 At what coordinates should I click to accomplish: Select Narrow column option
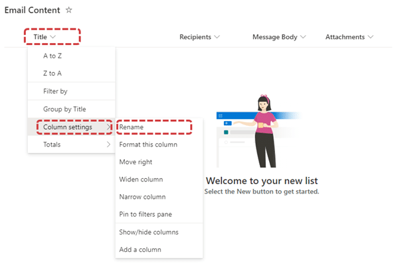pos(159,197)
